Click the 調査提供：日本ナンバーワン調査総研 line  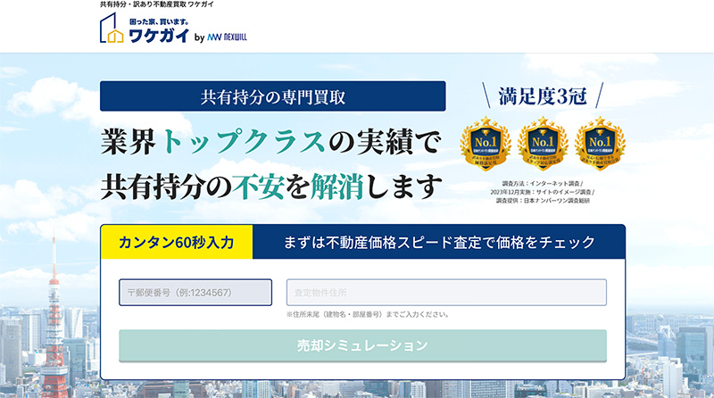(x=543, y=201)
